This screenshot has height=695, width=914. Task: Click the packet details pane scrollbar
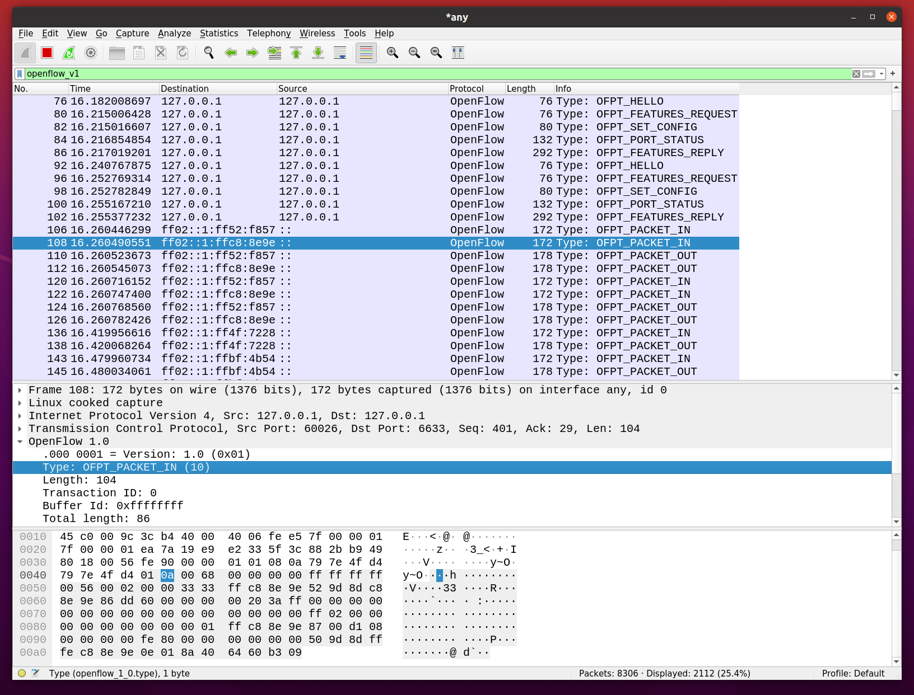[x=897, y=455]
